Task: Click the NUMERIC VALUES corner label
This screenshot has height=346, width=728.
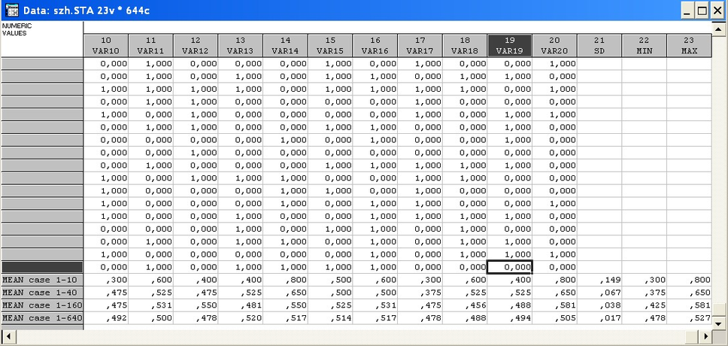Action: pos(17,29)
